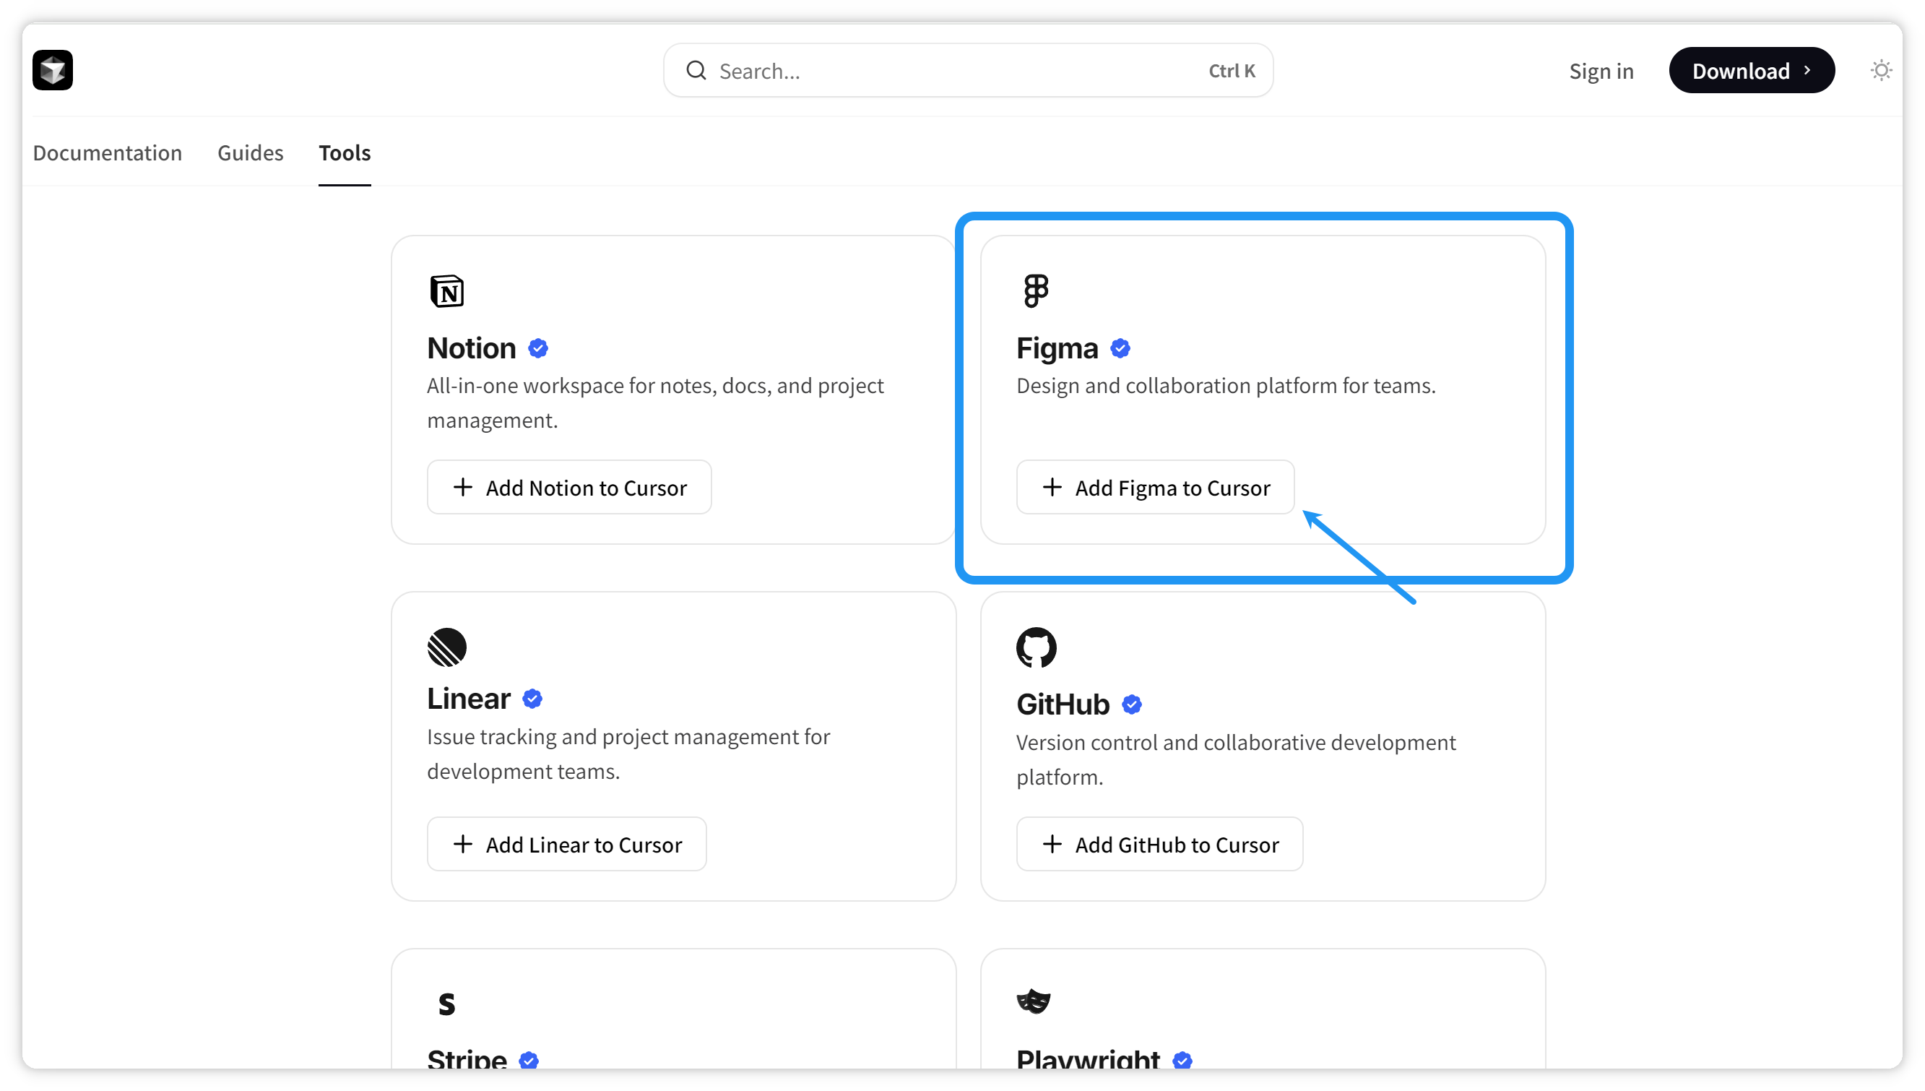Click the Cursor cube logo

pyautogui.click(x=53, y=70)
